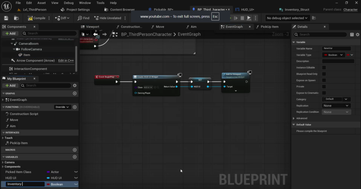Add a new graph with the plus icon
Viewport: 361px width, 189px height.
pos(75,93)
